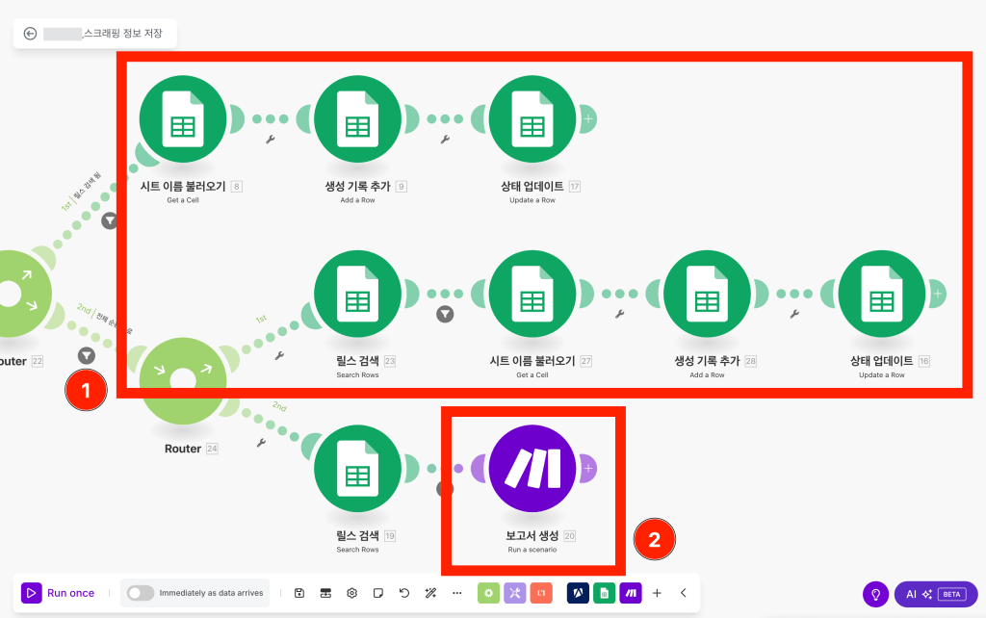This screenshot has height=618, width=986.
Task: Click the save scenario disk icon
Action: tap(299, 593)
